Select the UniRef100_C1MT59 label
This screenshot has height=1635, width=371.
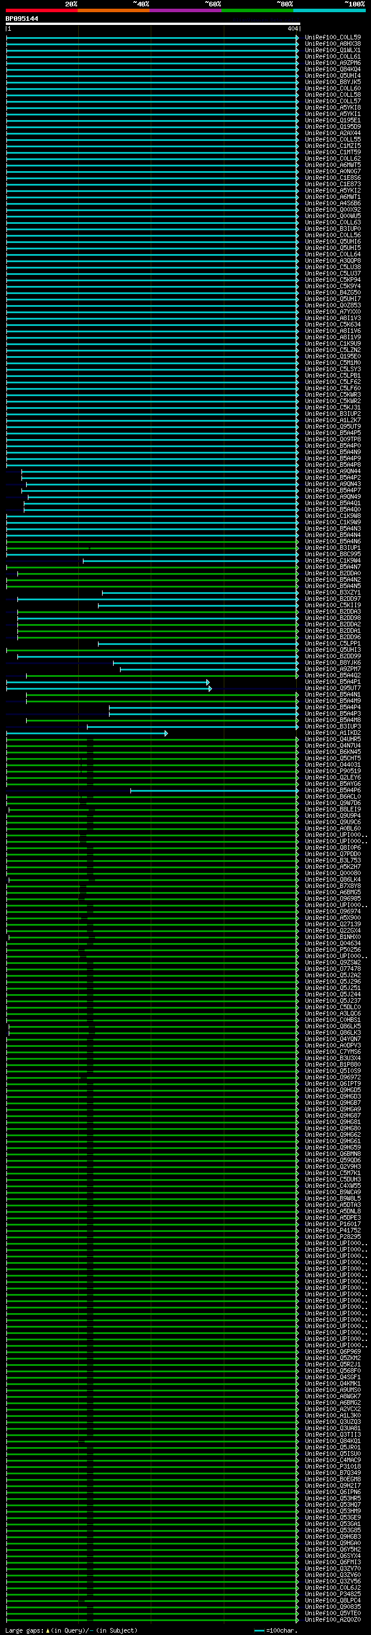pyautogui.click(x=333, y=153)
